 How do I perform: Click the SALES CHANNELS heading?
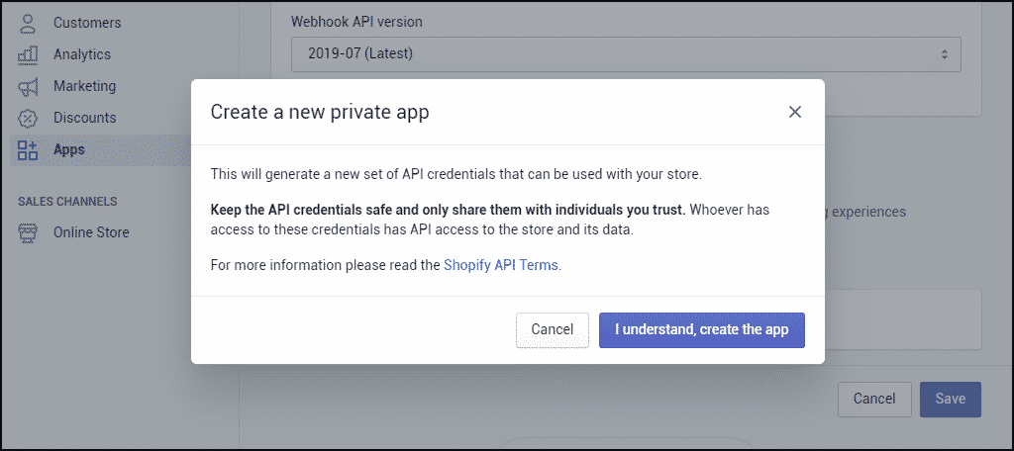[67, 201]
